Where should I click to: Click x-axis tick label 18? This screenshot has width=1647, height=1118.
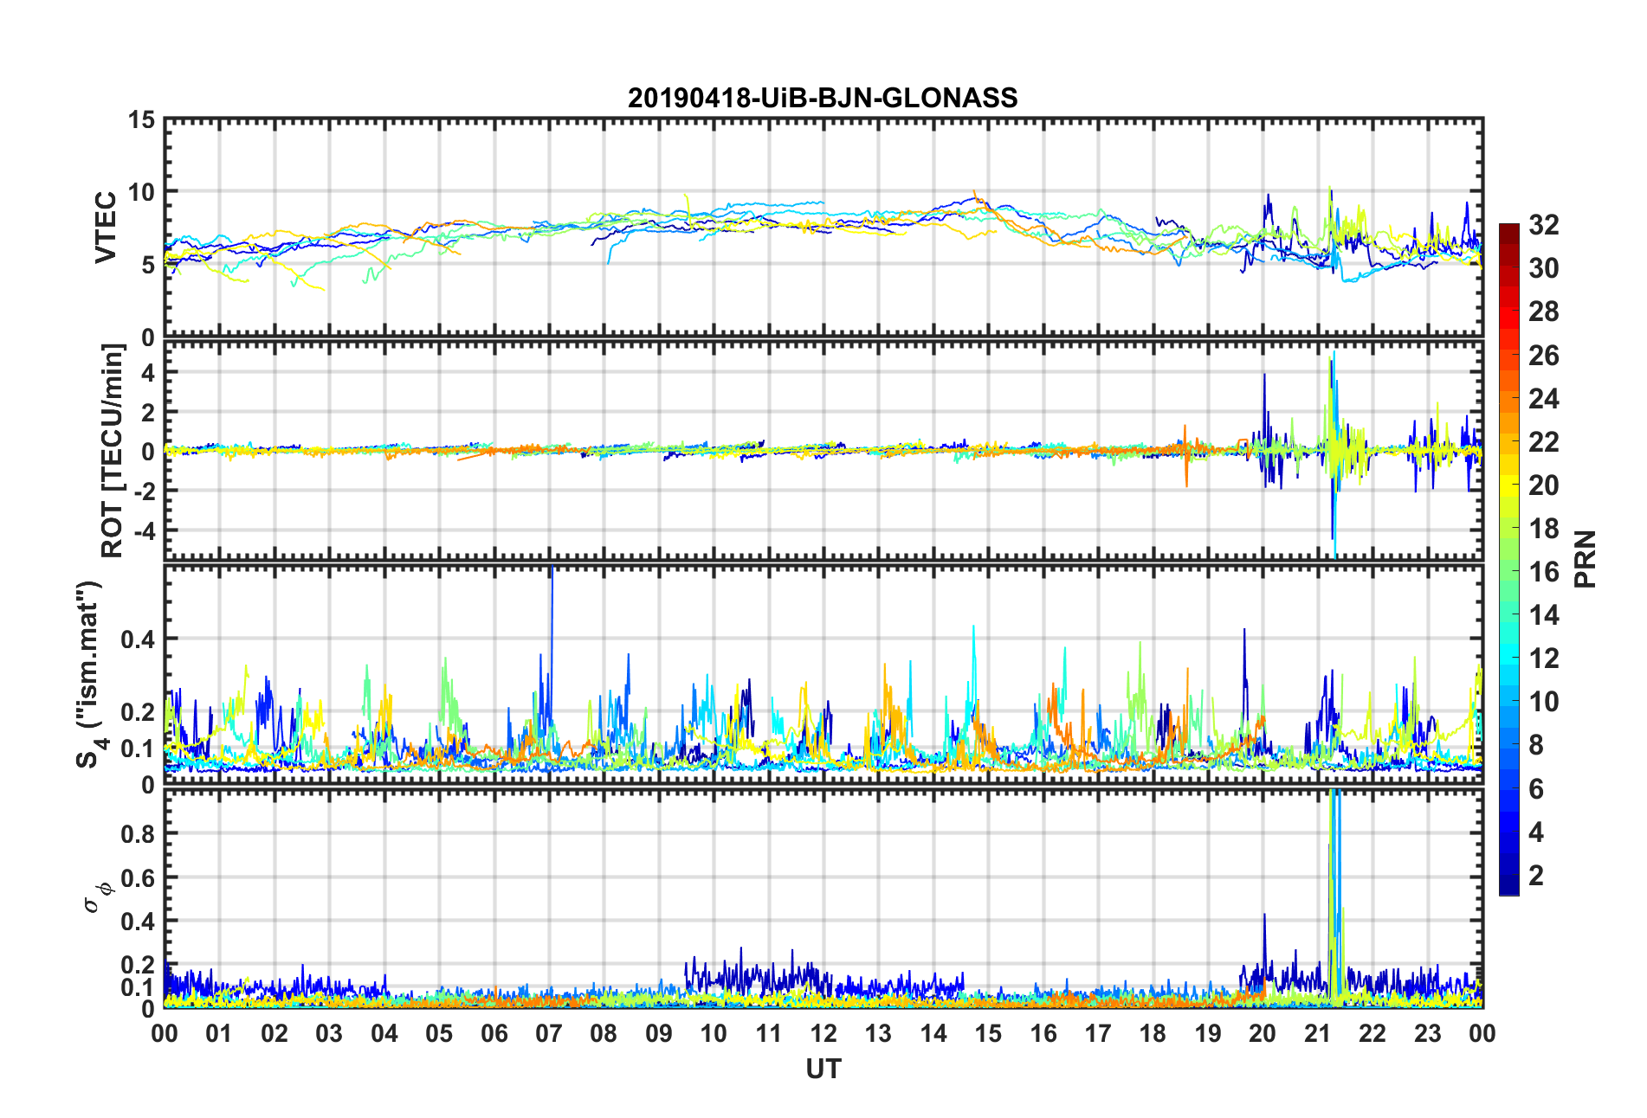[x=1153, y=1034]
